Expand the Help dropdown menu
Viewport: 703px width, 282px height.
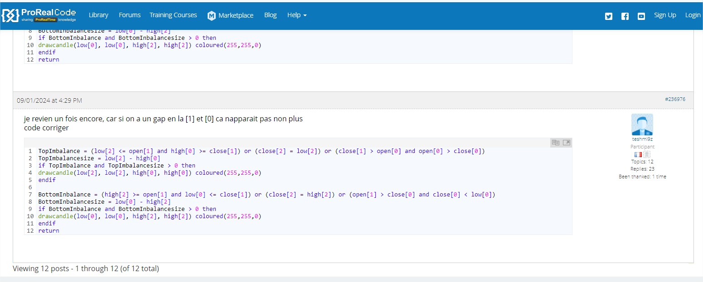point(297,15)
